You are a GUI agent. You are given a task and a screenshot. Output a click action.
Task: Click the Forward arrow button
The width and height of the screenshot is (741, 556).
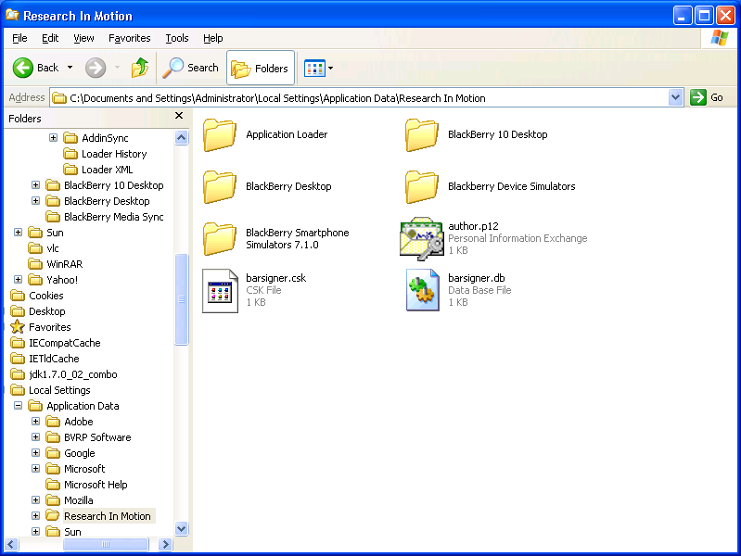(96, 68)
